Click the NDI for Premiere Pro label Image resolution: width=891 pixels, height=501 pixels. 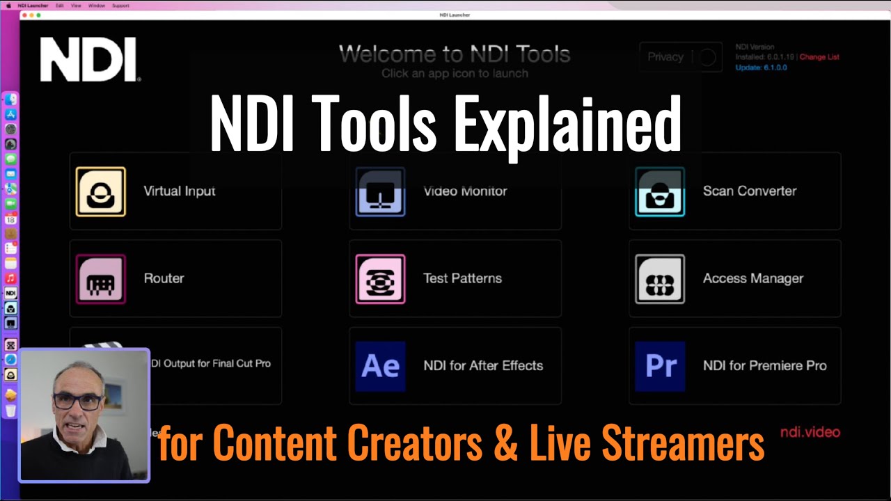click(765, 365)
